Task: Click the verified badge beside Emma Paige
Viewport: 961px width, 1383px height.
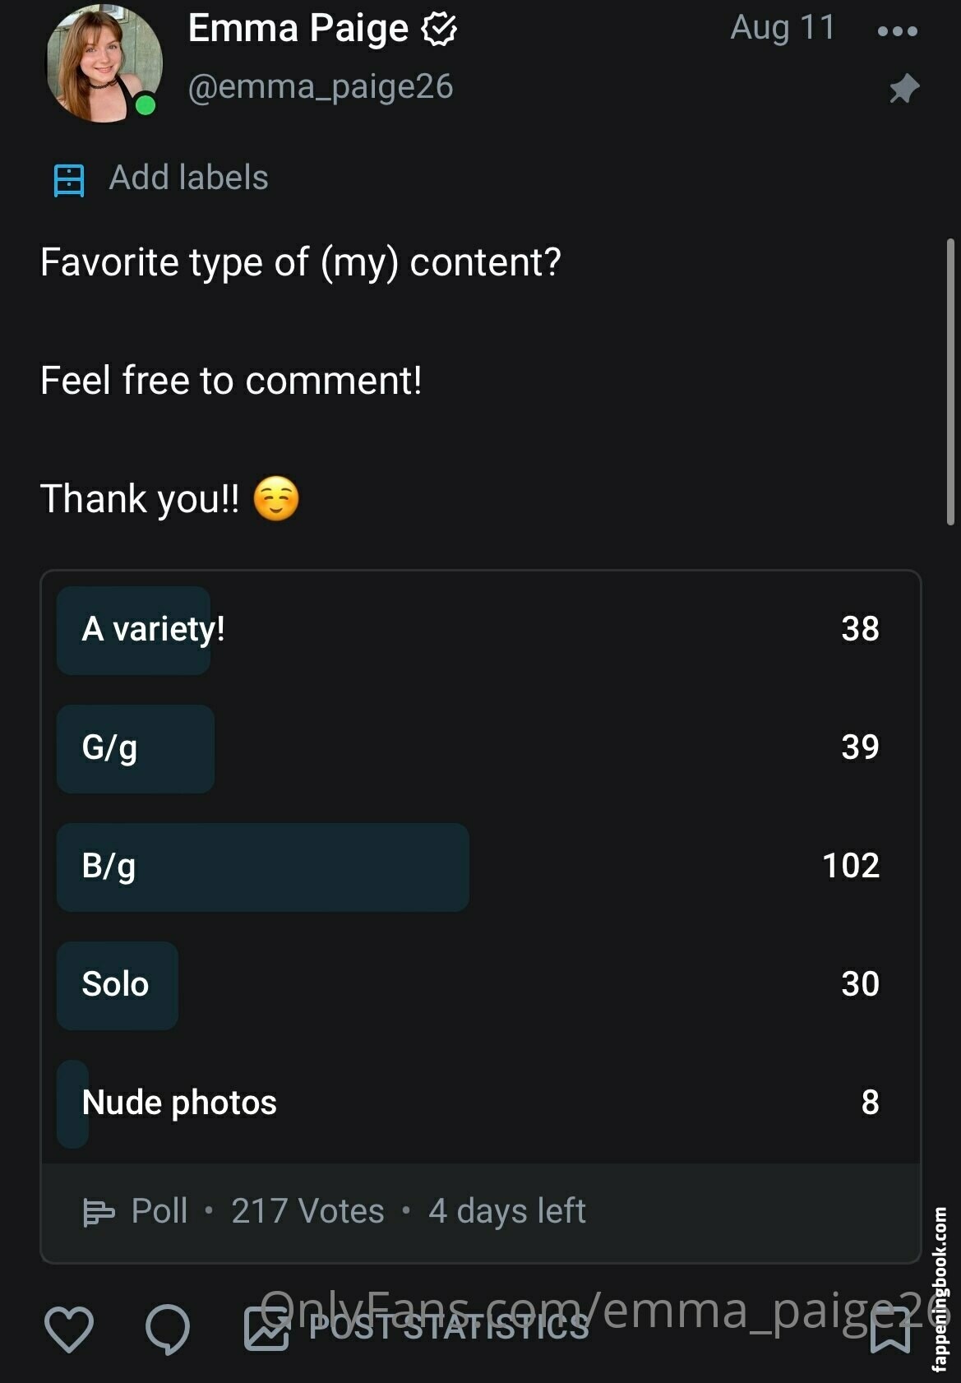Action: [x=439, y=30]
